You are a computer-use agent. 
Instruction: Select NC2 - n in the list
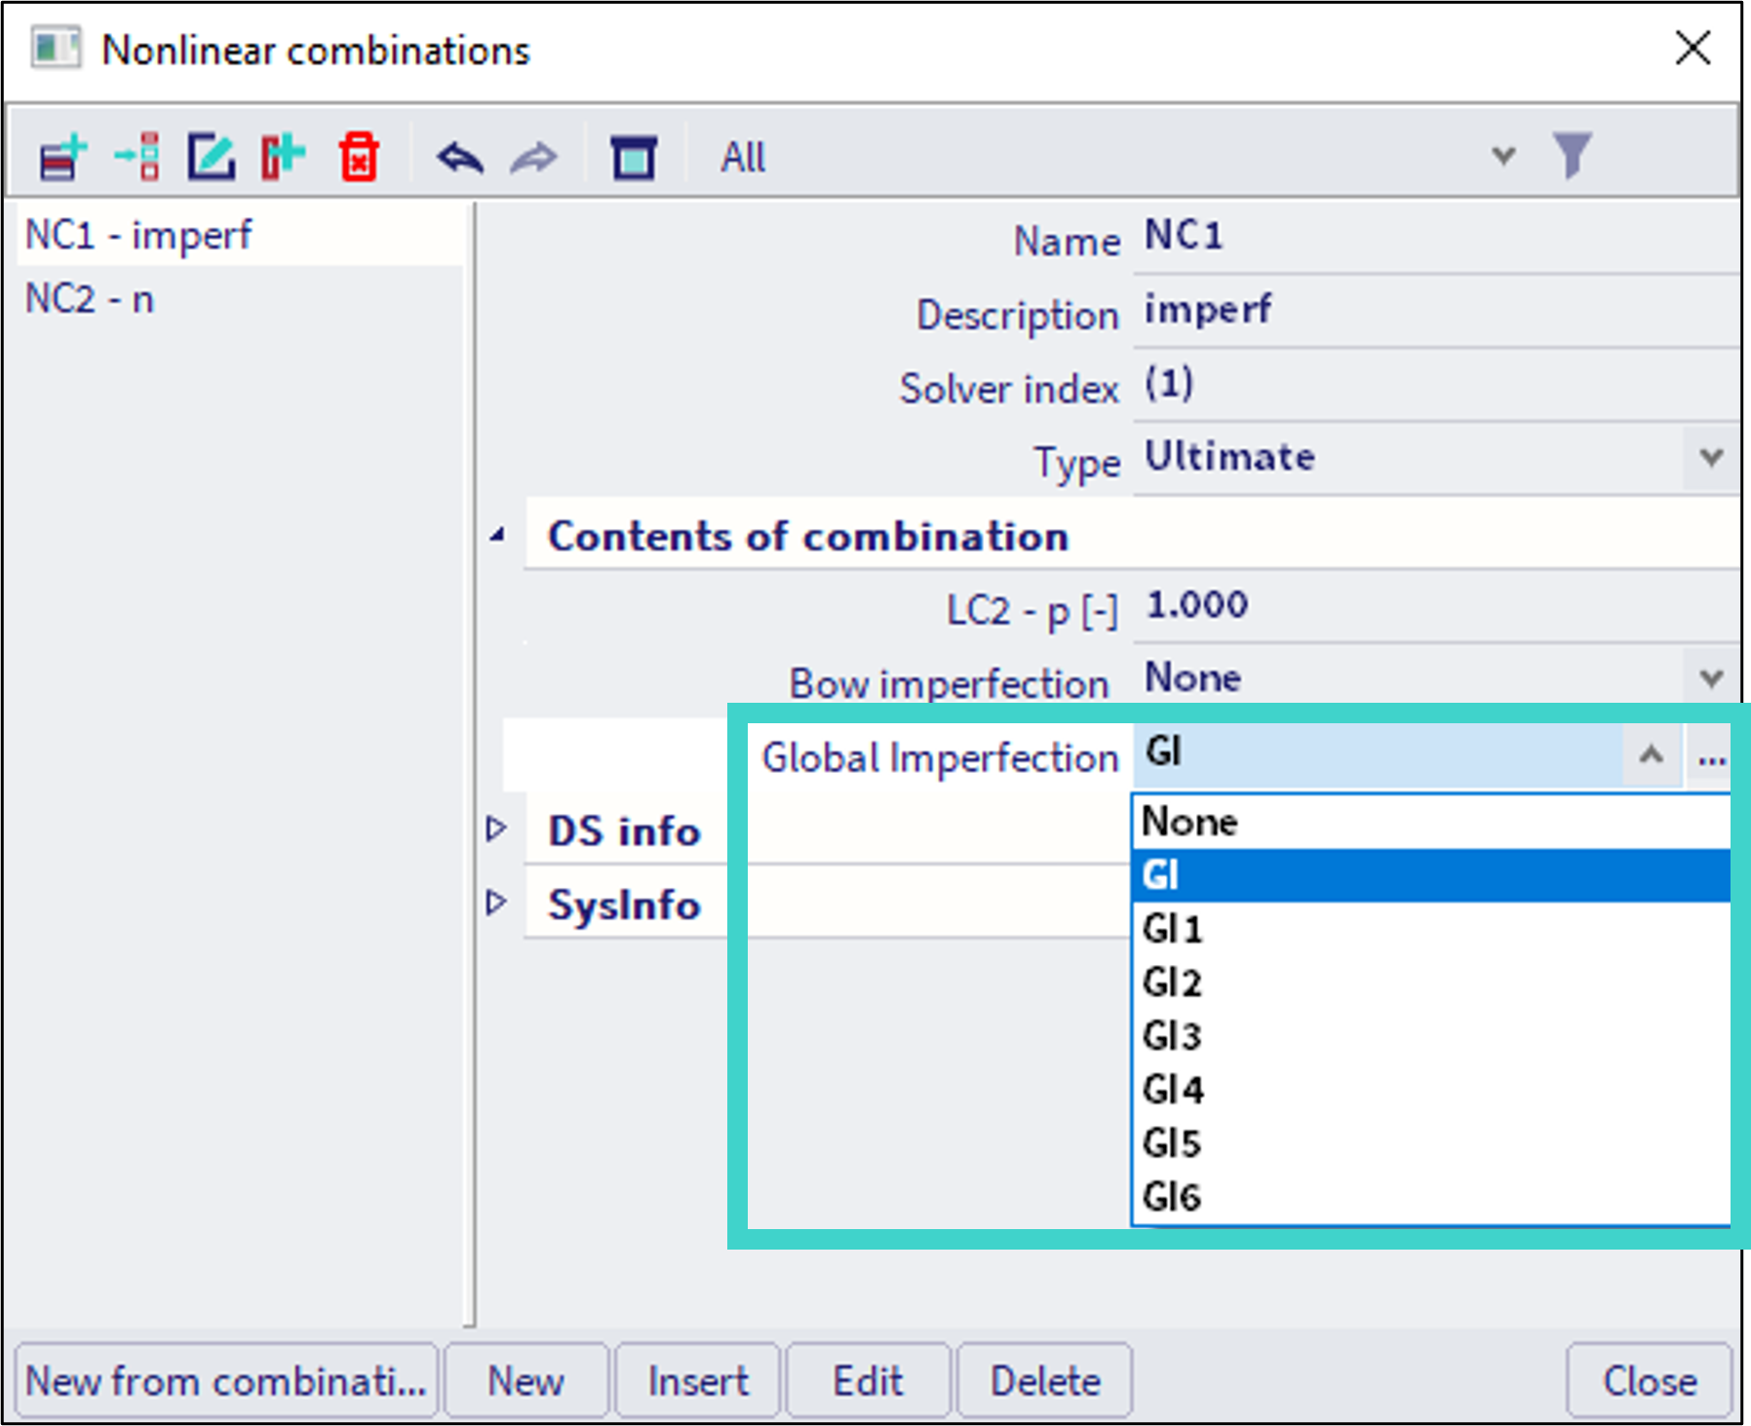pyautogui.click(x=90, y=299)
